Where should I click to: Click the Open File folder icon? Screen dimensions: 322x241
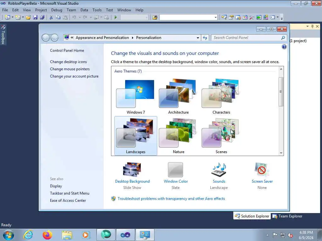[x=28, y=18]
